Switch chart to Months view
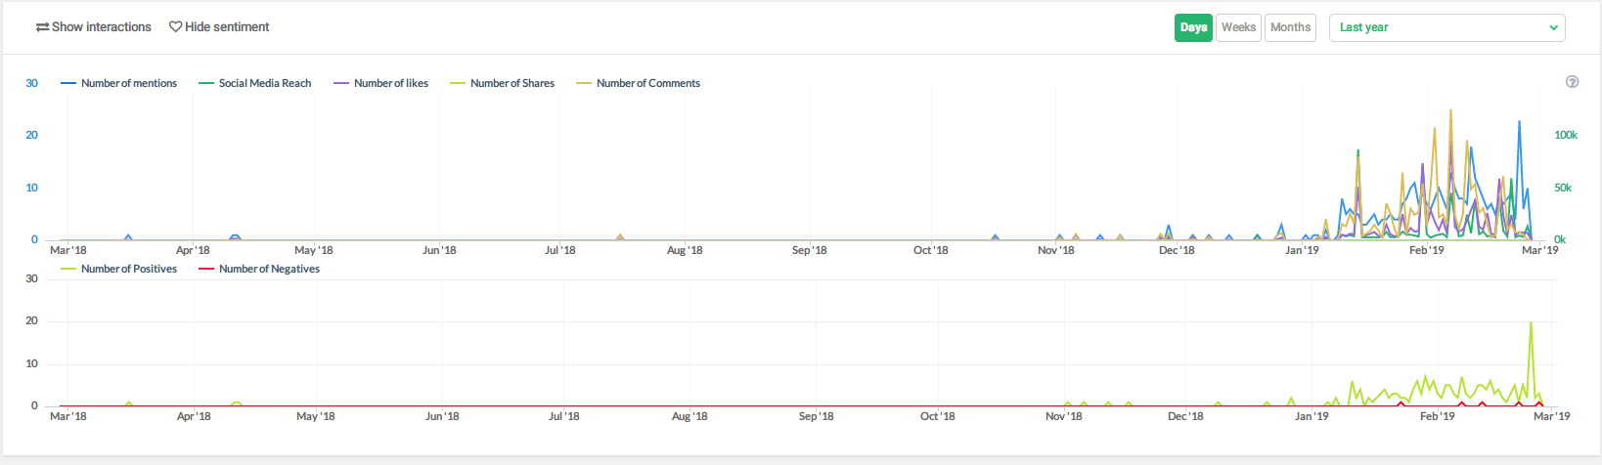The width and height of the screenshot is (1602, 465). point(1290,27)
